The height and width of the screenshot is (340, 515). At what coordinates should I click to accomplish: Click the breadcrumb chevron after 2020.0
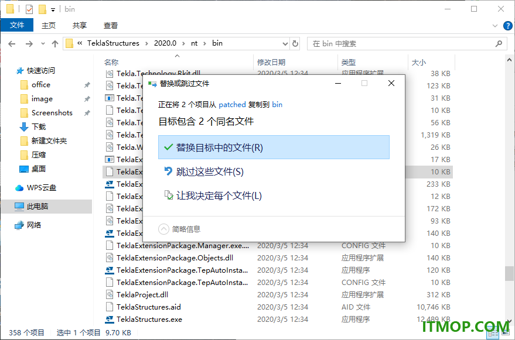pos(183,43)
